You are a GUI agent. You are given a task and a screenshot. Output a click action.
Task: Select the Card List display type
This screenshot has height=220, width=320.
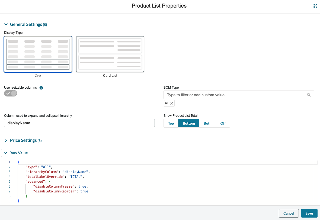[110, 54]
